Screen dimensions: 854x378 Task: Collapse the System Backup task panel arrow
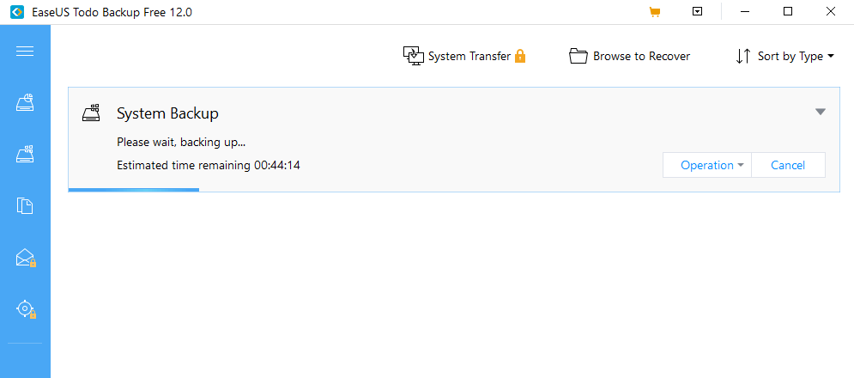pyautogui.click(x=821, y=112)
